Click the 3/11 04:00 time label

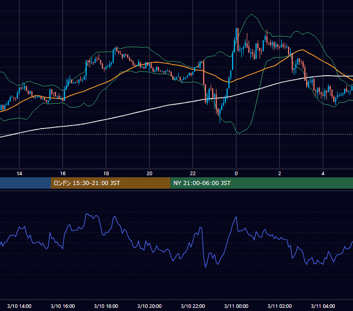(323, 306)
